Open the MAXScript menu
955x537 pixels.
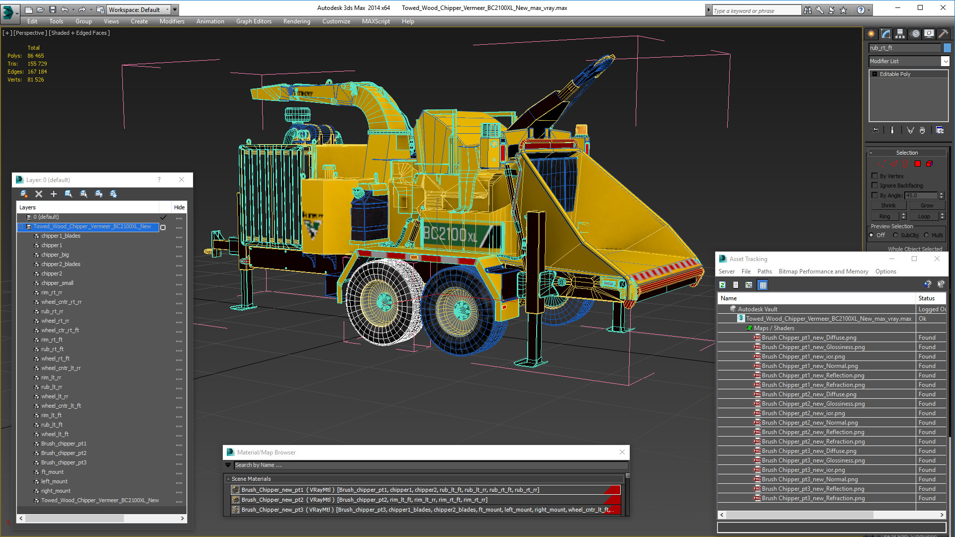(x=376, y=21)
